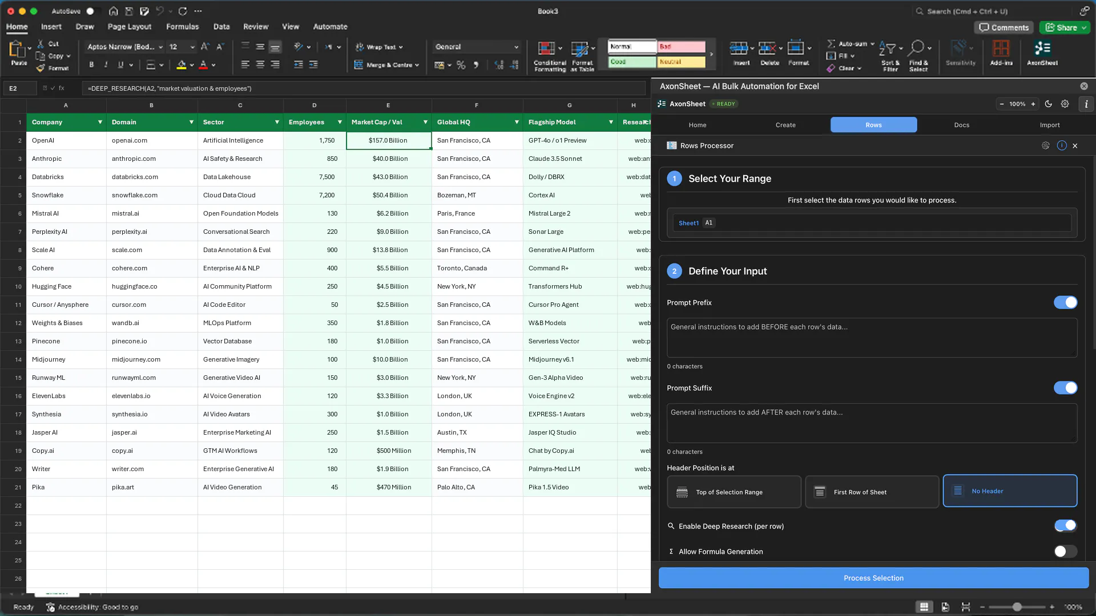Open the Data ribbon tab
The width and height of the screenshot is (1096, 616).
coord(221,27)
